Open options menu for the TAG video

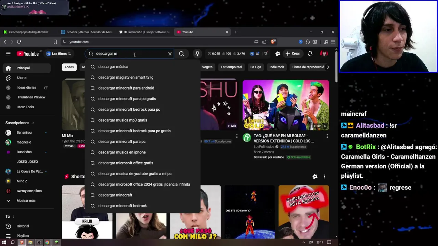pos(327,136)
